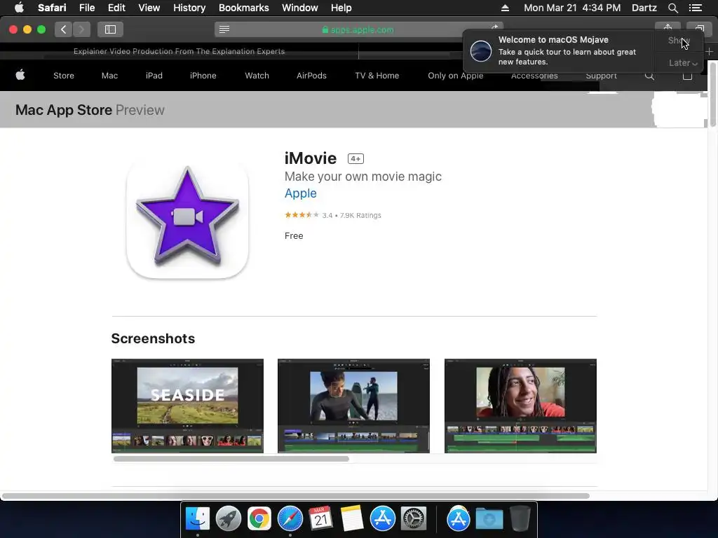Open the smiling person screenshot thumbnail
The width and height of the screenshot is (718, 538).
[520, 406]
